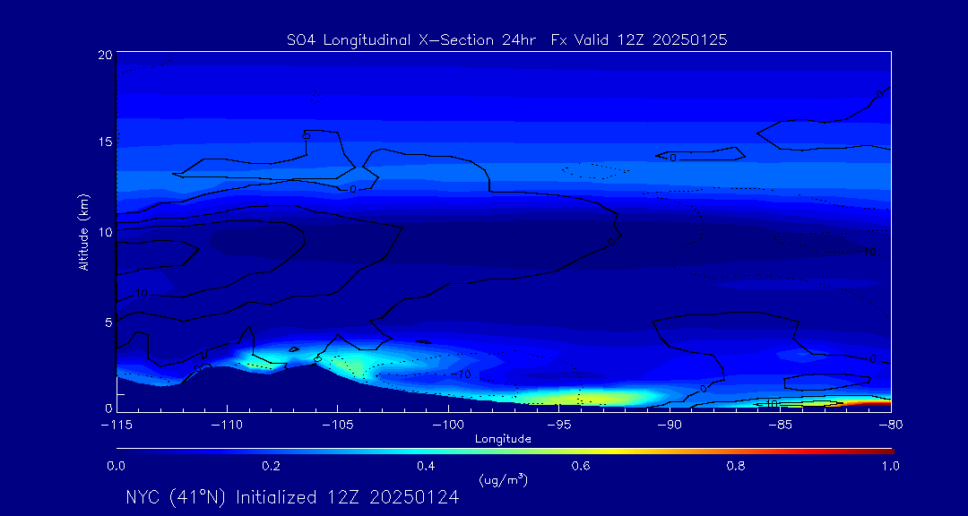Select the longitude tick label "-115"
Image resolution: width=968 pixels, height=516 pixels.
pos(117,426)
